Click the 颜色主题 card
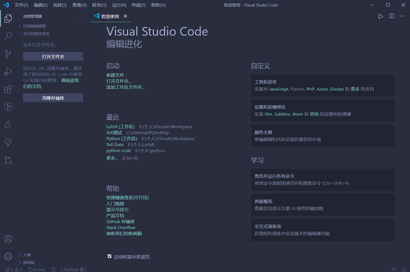Image resolution: width=410 pixels, height=272 pixels. pyautogui.click(x=323, y=136)
